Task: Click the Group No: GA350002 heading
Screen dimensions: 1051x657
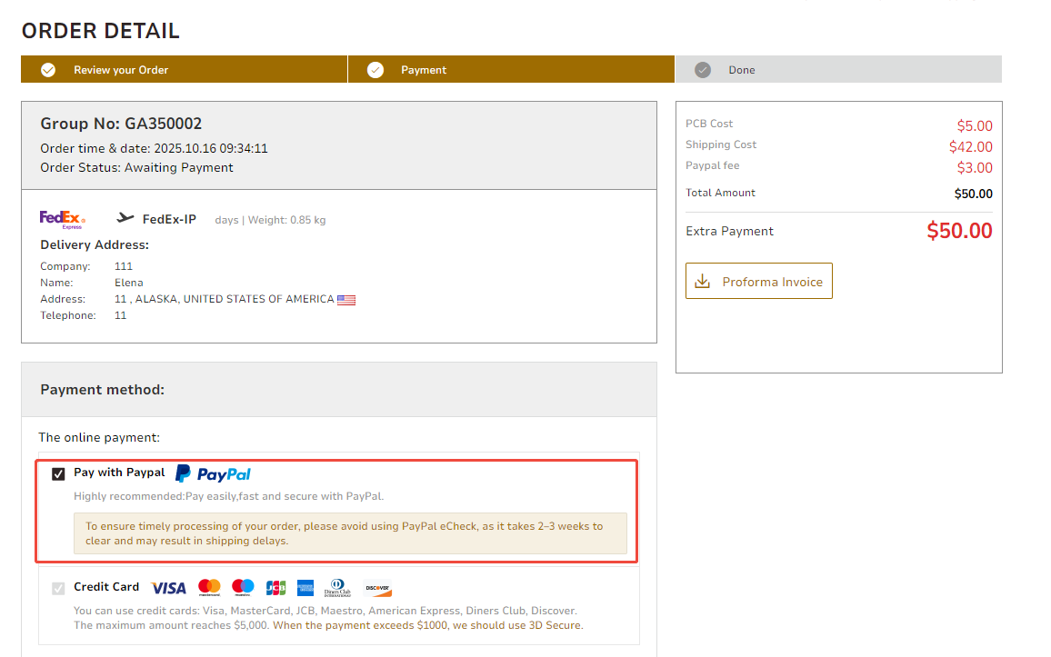Action: 121,124
